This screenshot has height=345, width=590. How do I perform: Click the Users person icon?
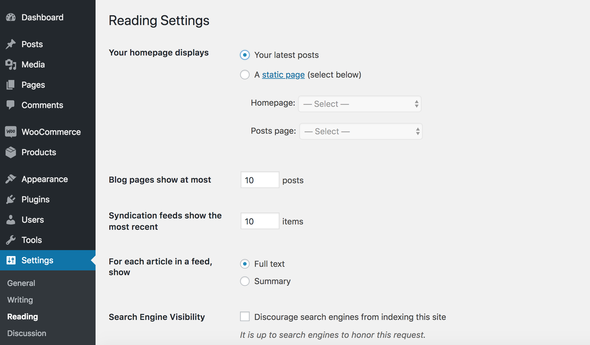pyautogui.click(x=11, y=220)
